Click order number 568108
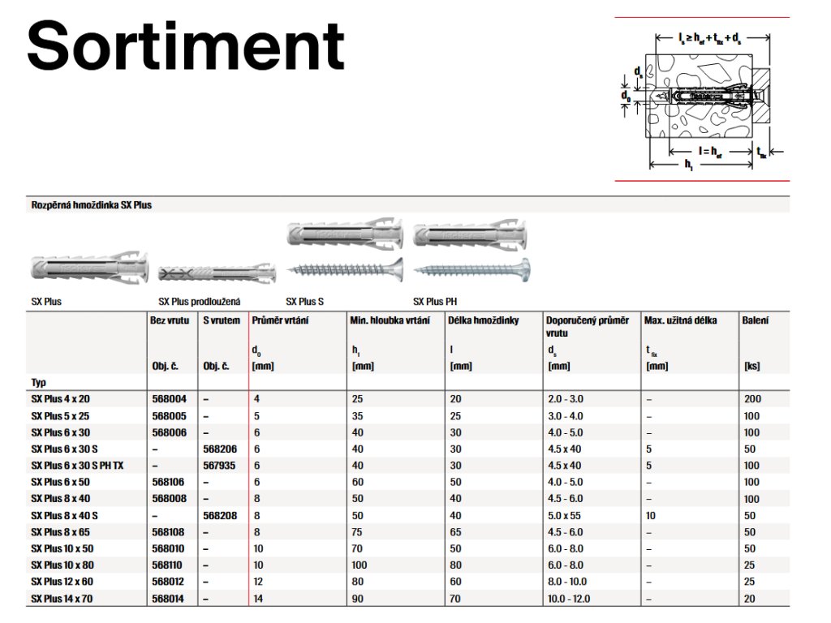This screenshot has width=831, height=623. pos(168,532)
